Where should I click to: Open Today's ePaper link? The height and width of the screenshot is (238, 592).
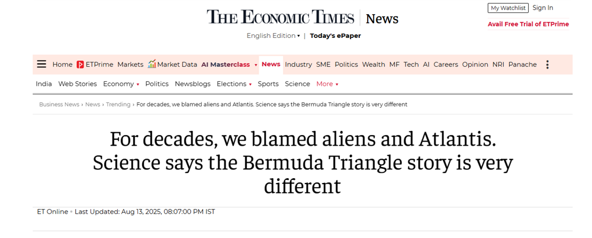click(x=335, y=36)
